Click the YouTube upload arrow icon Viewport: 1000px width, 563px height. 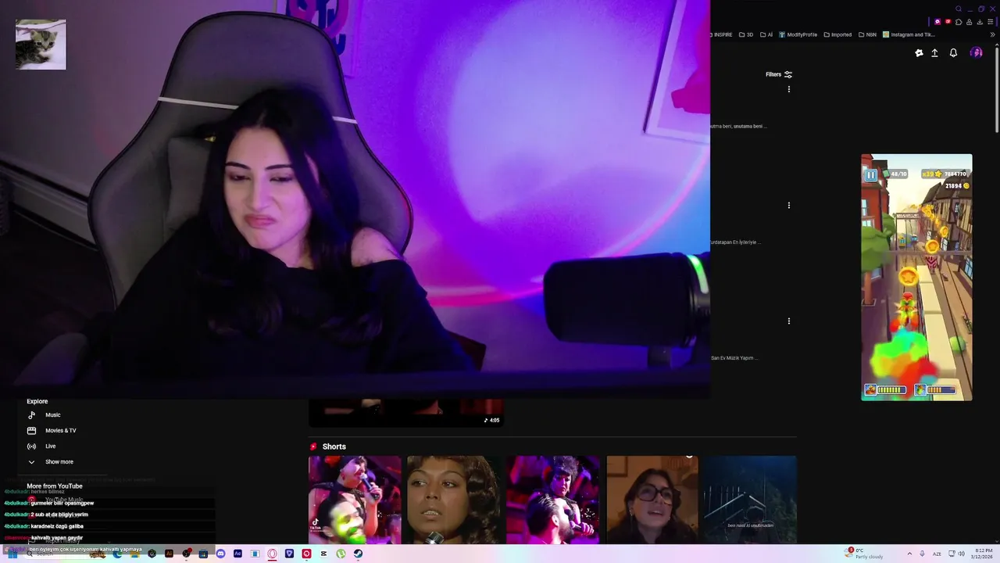[x=934, y=52]
